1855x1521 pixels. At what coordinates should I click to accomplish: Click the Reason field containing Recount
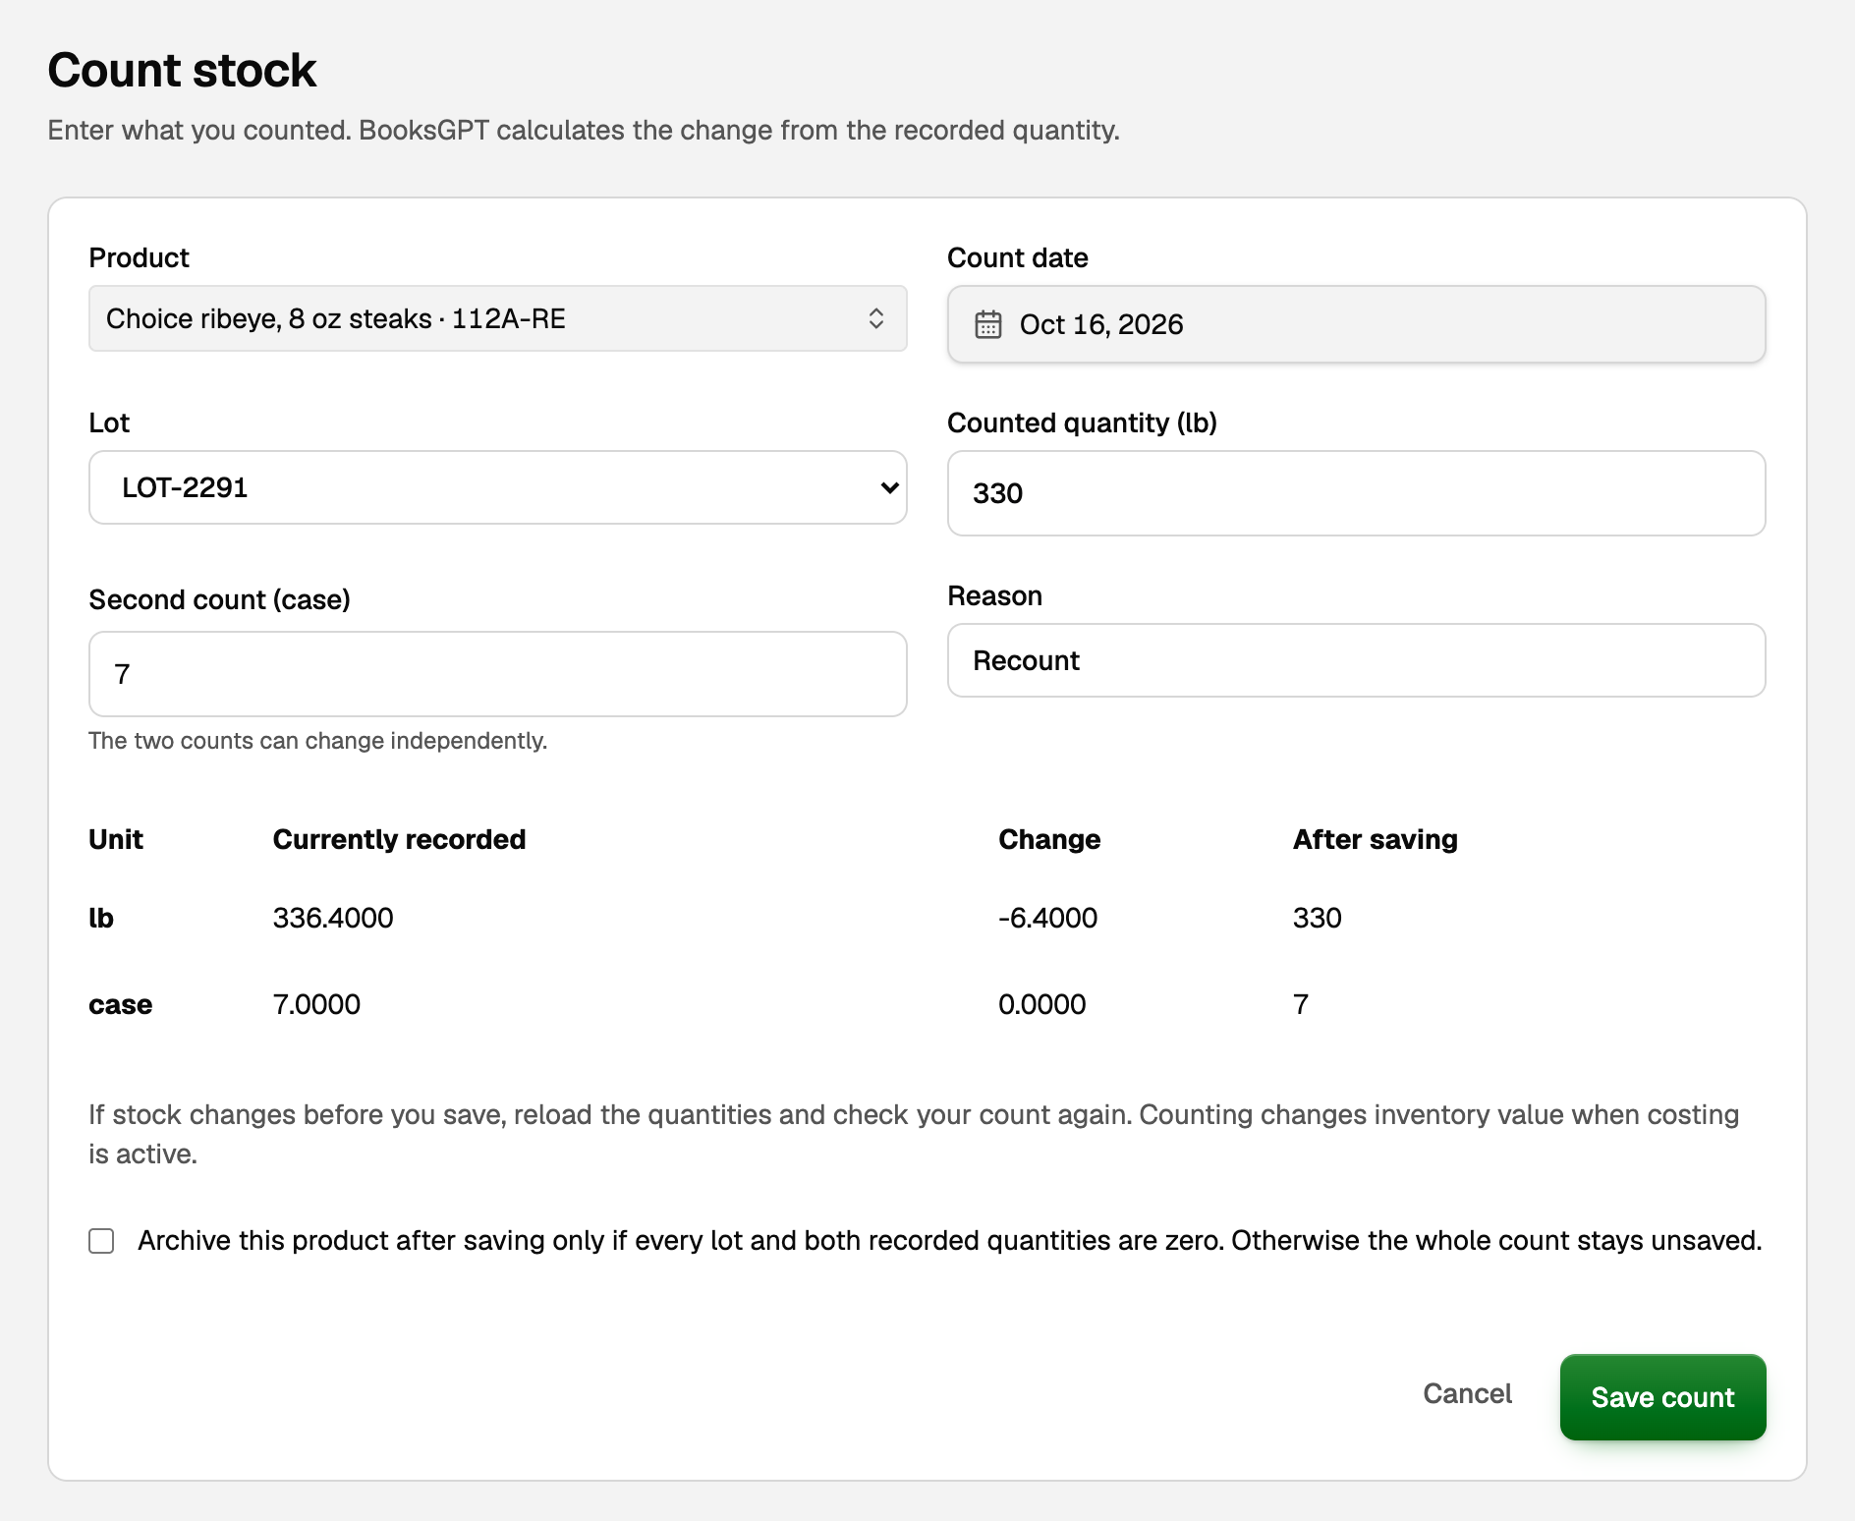click(1356, 660)
